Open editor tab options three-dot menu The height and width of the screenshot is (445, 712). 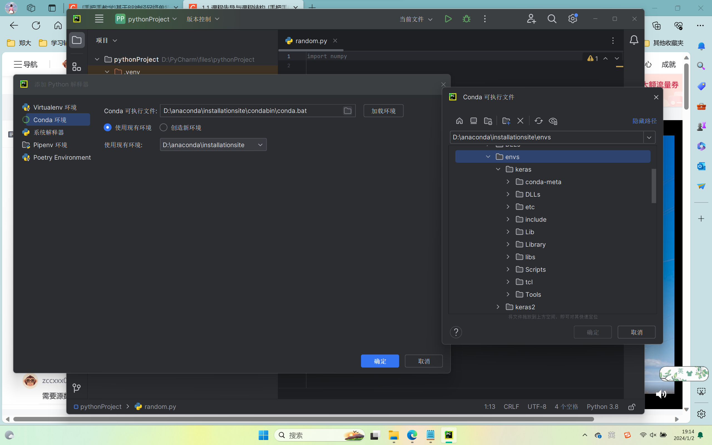613,41
